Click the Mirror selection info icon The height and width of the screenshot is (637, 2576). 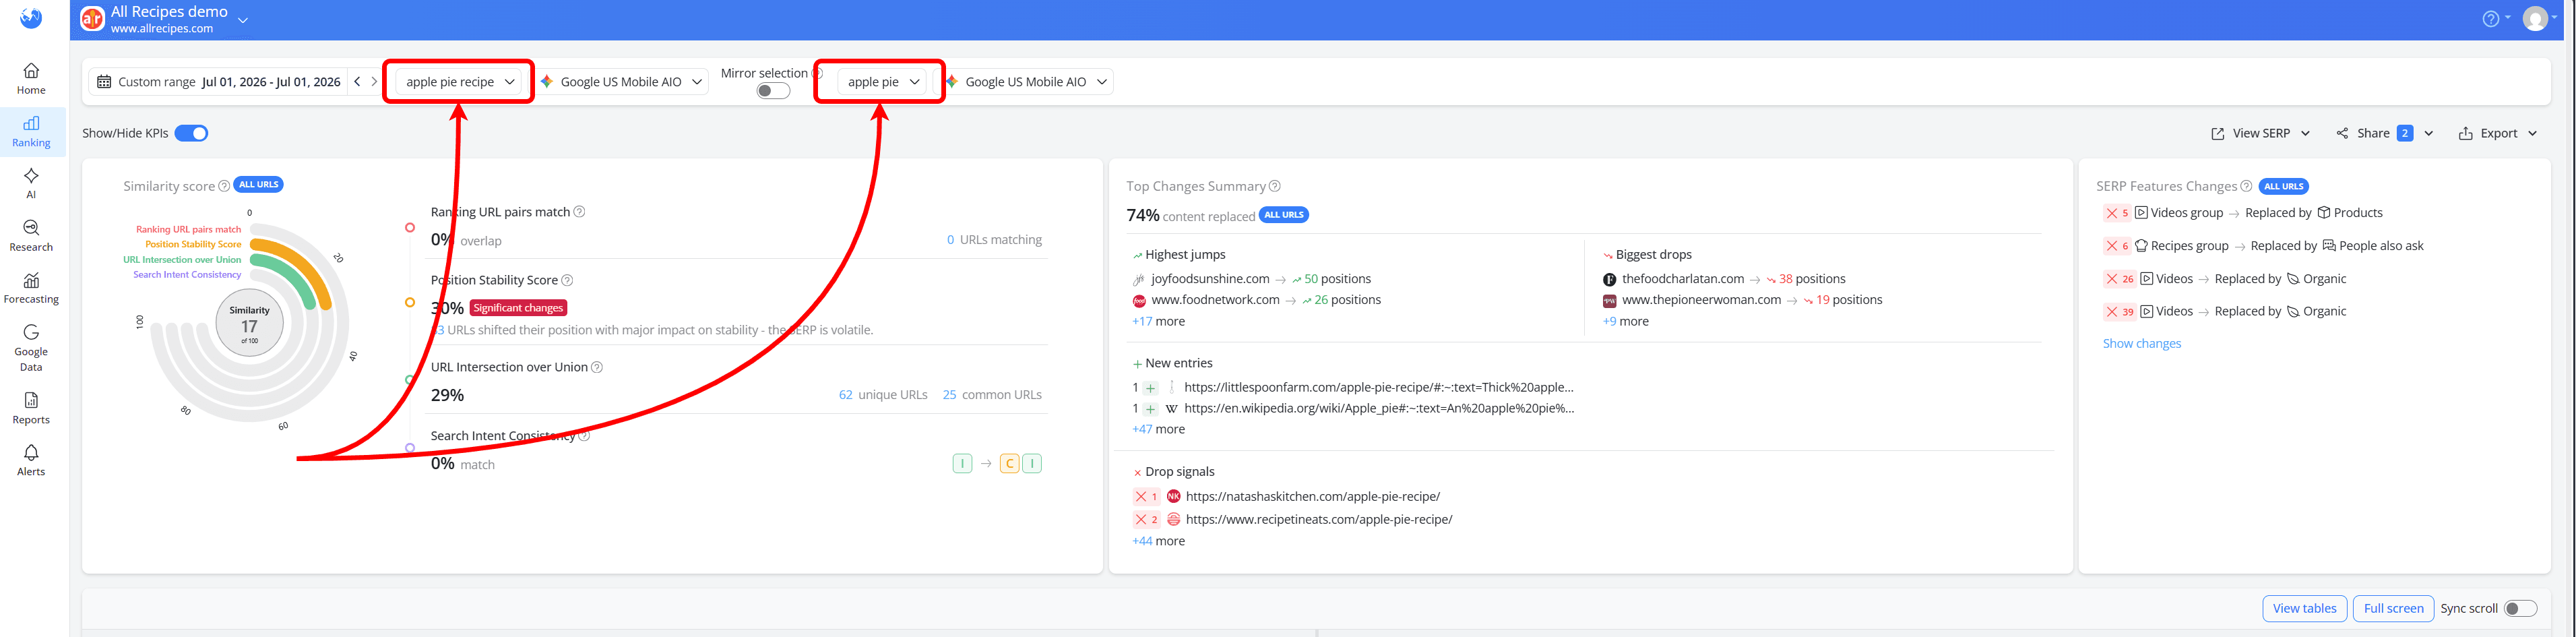(x=816, y=73)
